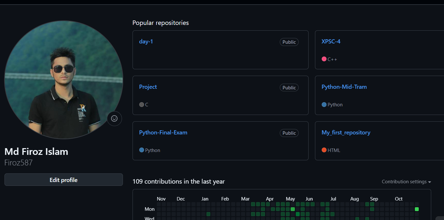Open the Python-Final-Exam repository
Screen dimensions: 444x220
[x=163, y=132]
